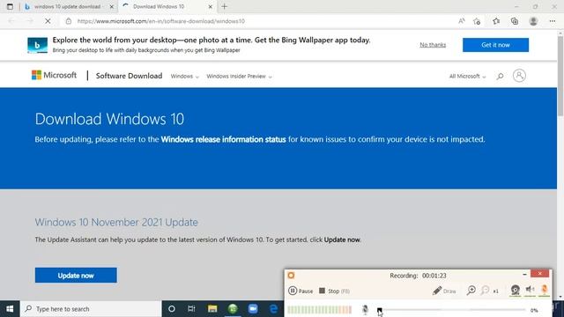The height and width of the screenshot is (317, 564).
Task: Activate the Draw pencil tool
Action: 444,291
